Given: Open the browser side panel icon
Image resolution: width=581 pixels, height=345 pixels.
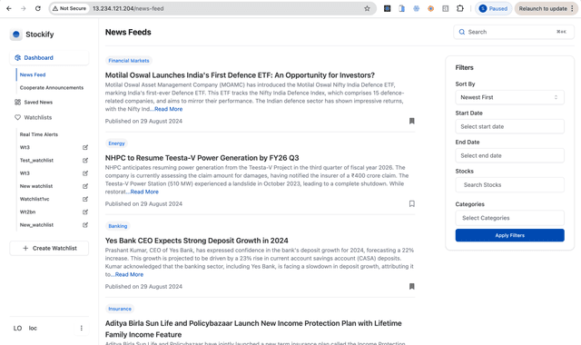Looking at the screenshot, I should (446, 8).
